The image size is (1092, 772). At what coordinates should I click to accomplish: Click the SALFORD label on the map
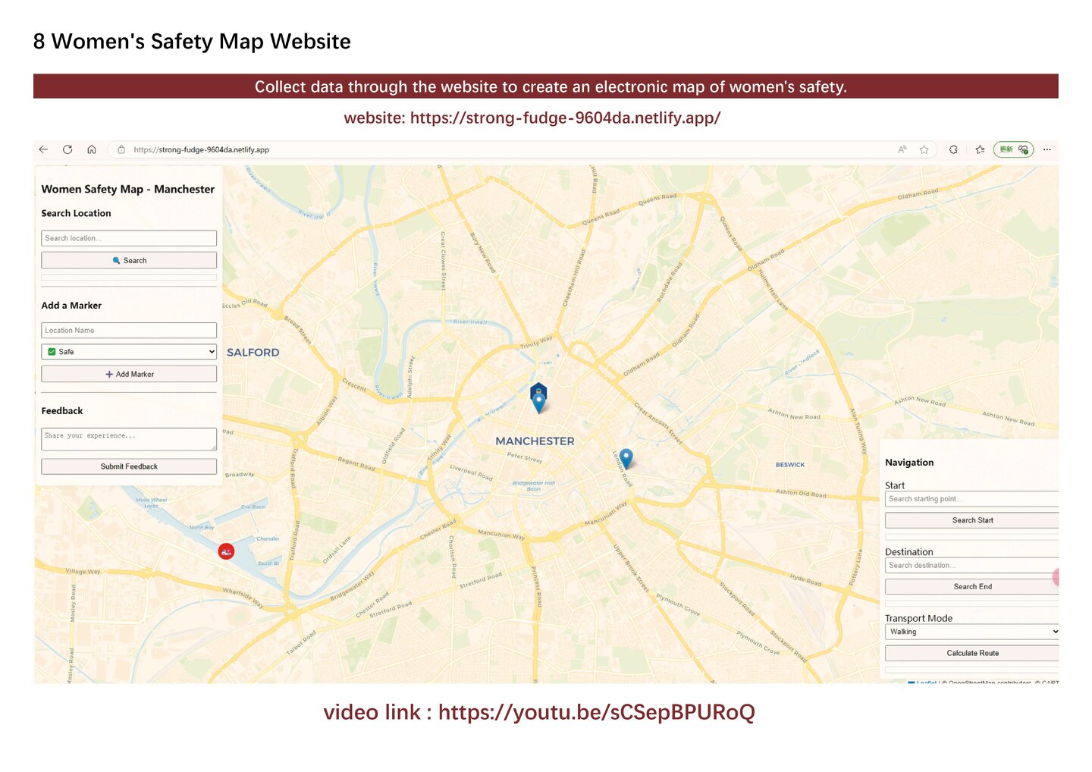253,353
